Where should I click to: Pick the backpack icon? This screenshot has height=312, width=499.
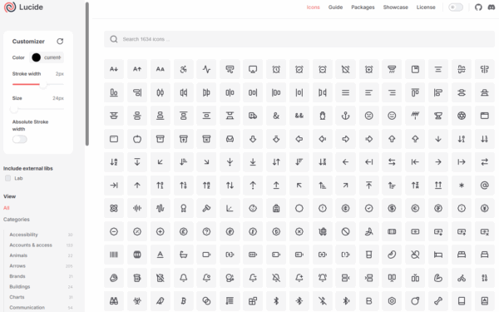(x=276, y=208)
